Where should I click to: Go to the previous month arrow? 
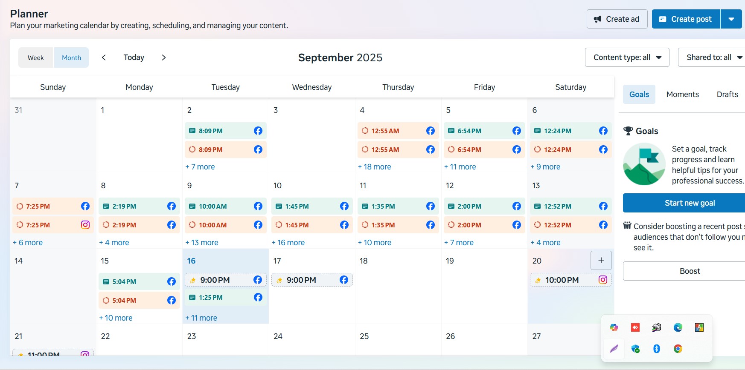point(104,57)
